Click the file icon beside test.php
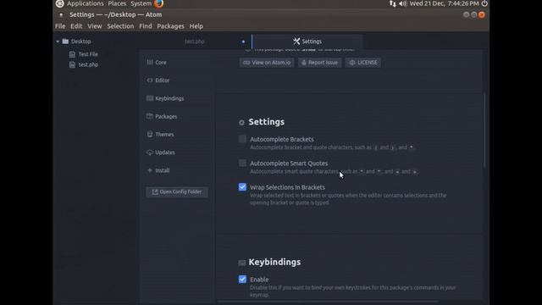The height and width of the screenshot is (305, 542). point(72,64)
